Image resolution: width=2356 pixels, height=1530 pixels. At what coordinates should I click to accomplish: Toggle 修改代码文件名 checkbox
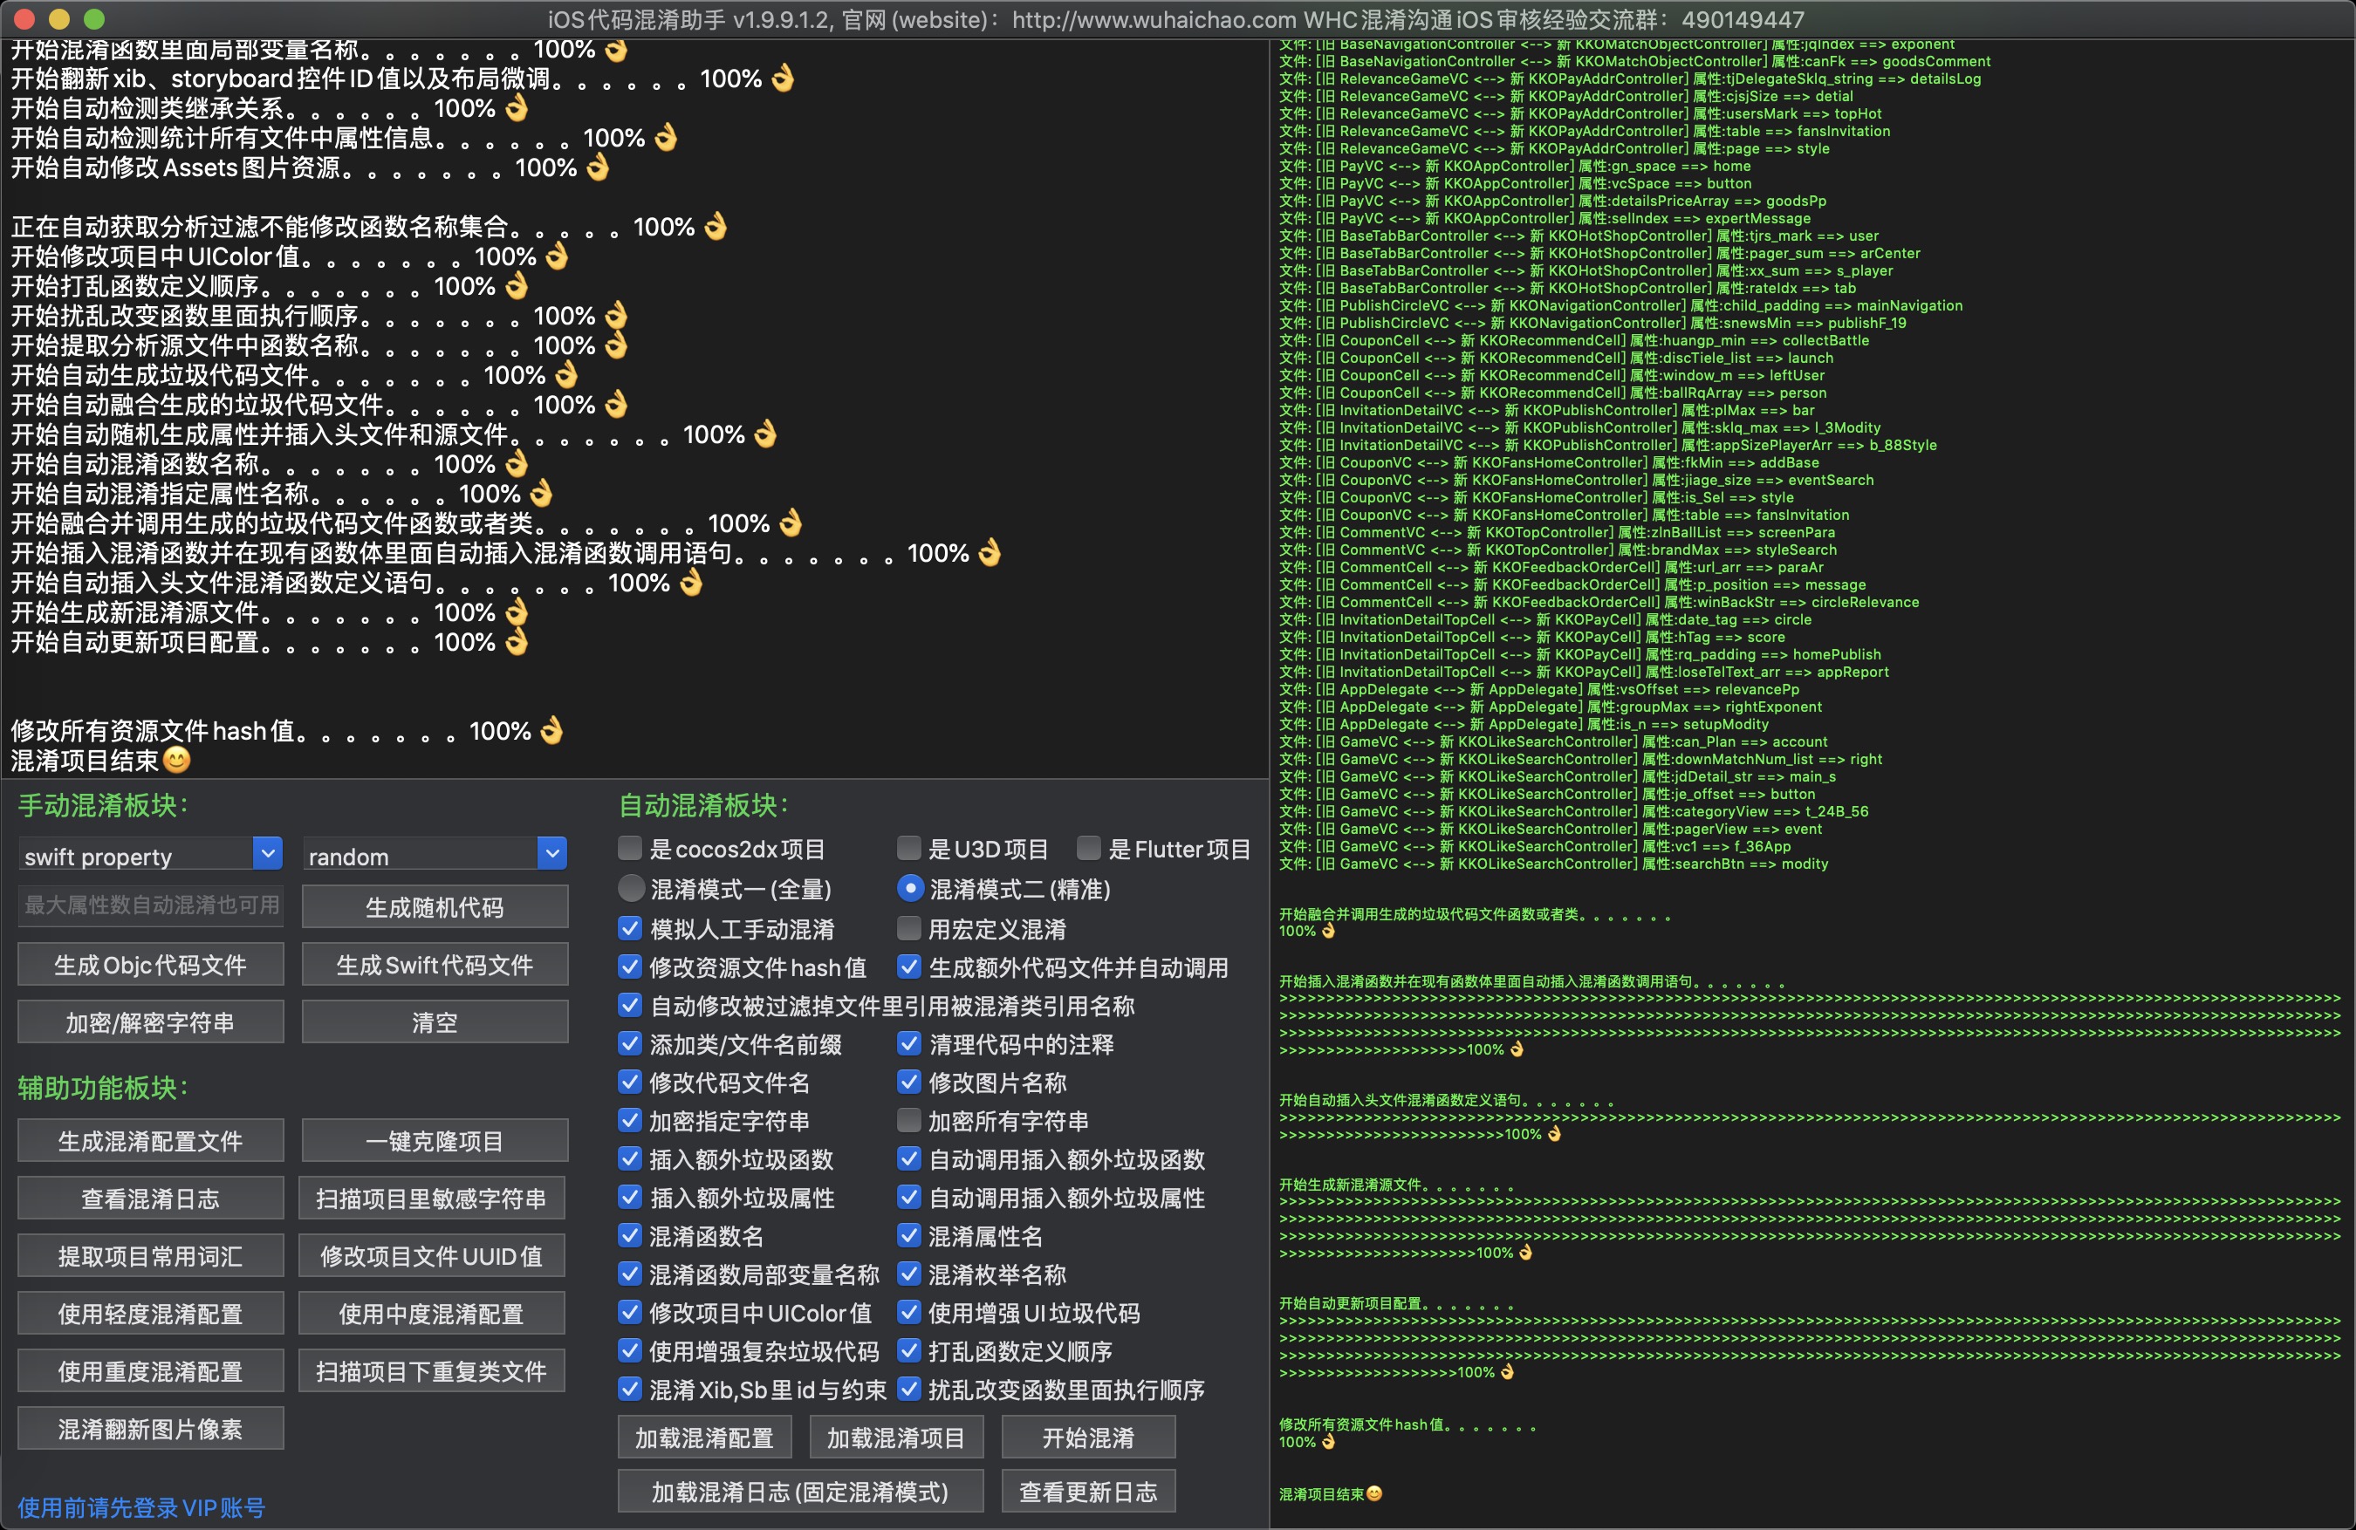[x=630, y=1082]
